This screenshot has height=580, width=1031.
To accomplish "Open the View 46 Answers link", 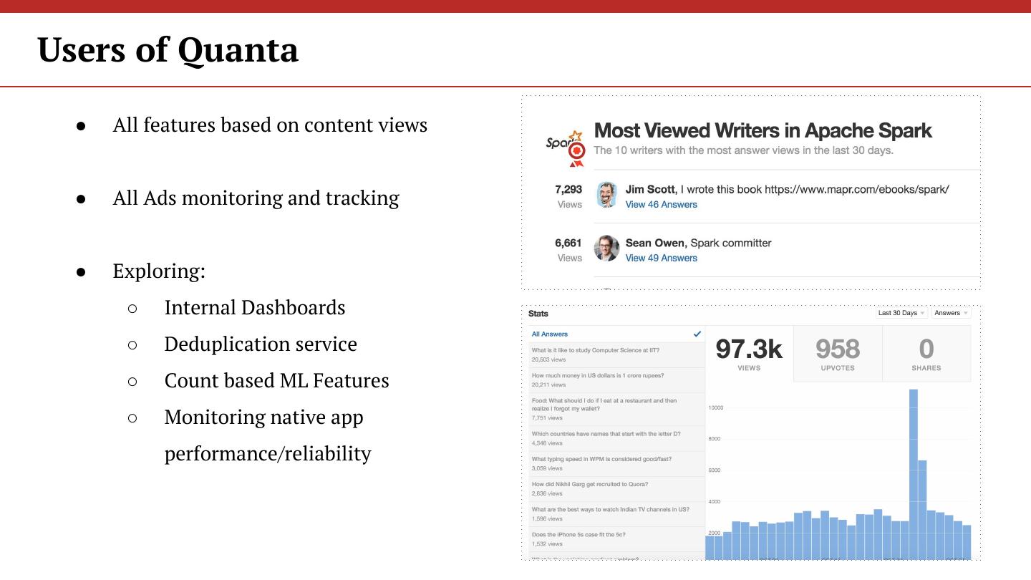I will click(x=661, y=205).
